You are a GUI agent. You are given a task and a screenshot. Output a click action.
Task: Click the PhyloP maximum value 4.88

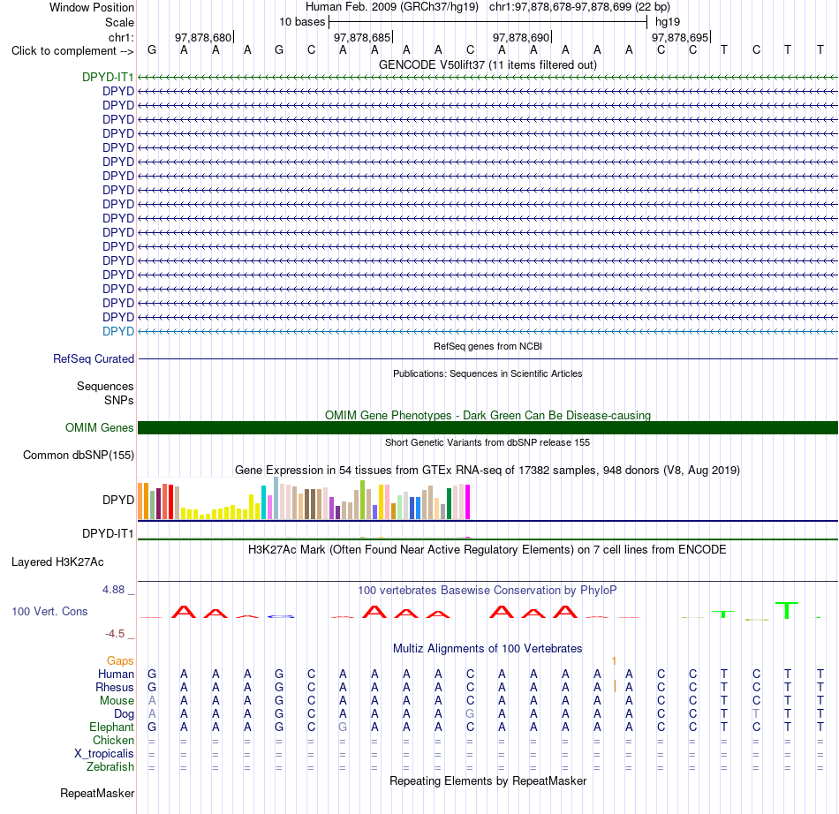click(113, 590)
